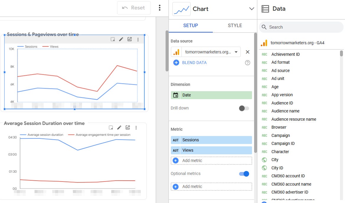Click Average engagement time per session legend

click(x=99, y=135)
